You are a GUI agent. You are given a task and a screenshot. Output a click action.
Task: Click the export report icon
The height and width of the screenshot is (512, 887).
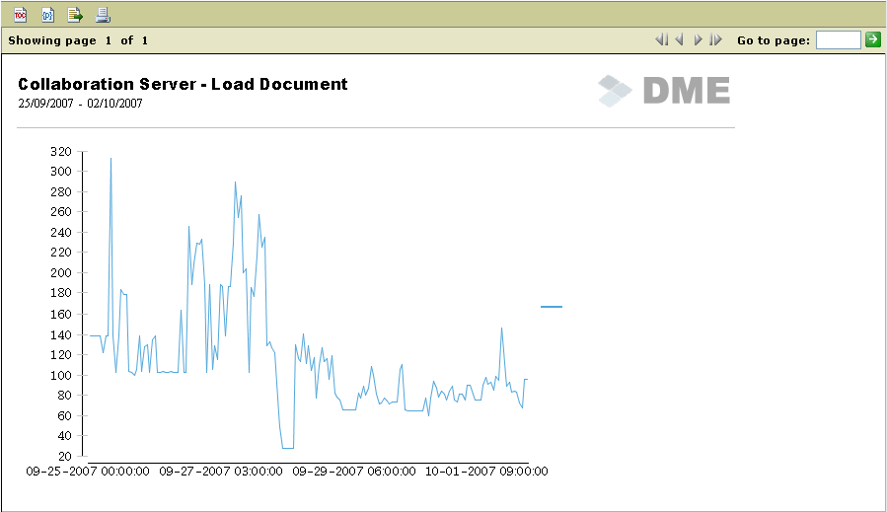click(x=75, y=14)
